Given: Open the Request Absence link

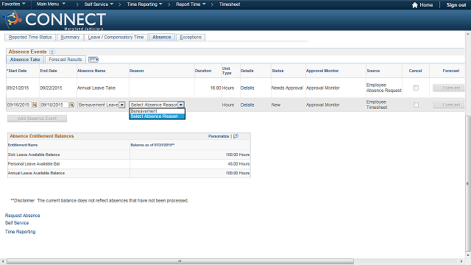Looking at the screenshot, I should 22,216.
